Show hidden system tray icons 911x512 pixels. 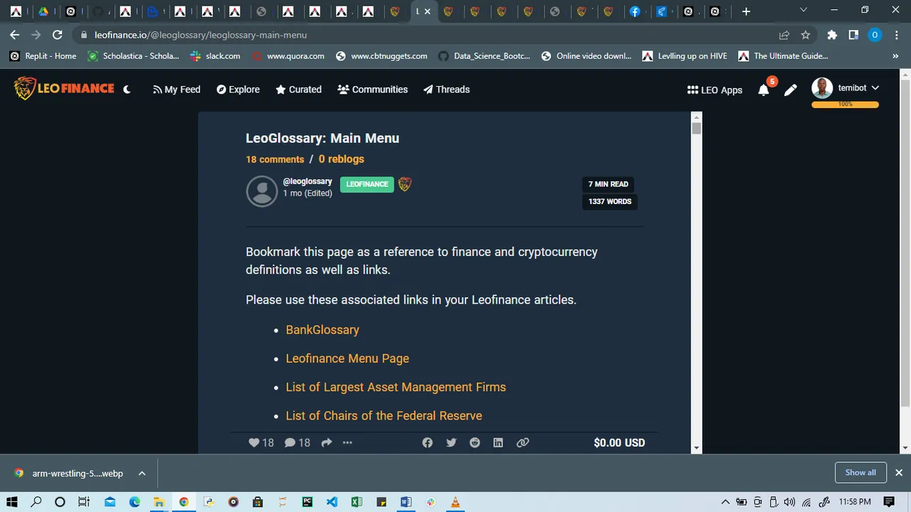click(725, 502)
